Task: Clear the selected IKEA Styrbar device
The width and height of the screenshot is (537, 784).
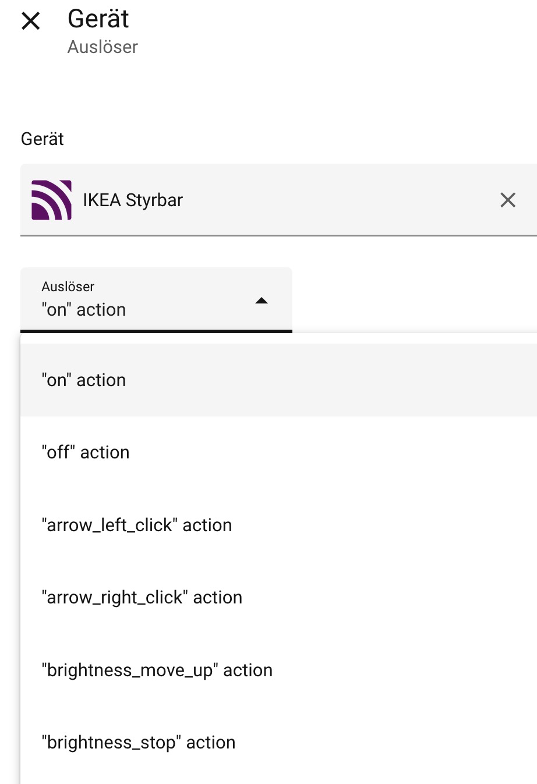Action: (x=508, y=200)
